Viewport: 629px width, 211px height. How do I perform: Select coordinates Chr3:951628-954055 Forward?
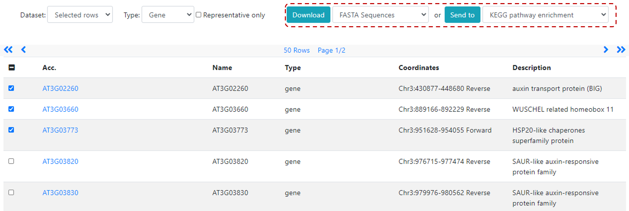pos(445,130)
